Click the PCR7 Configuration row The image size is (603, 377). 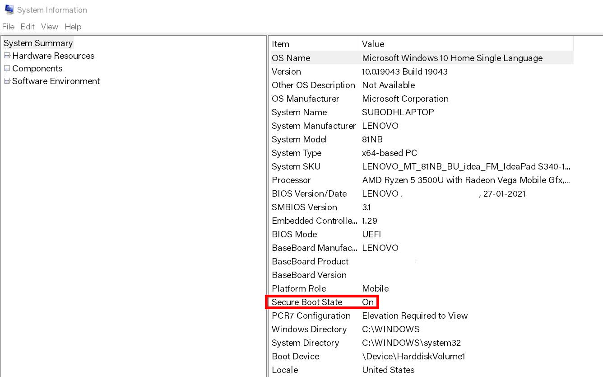[x=422, y=316]
